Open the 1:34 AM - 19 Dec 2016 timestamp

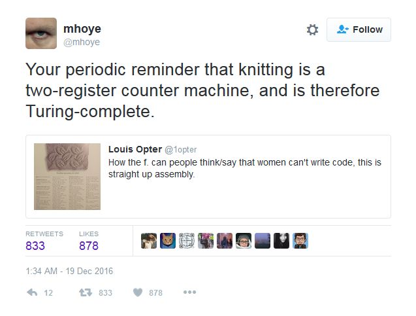[69, 271]
